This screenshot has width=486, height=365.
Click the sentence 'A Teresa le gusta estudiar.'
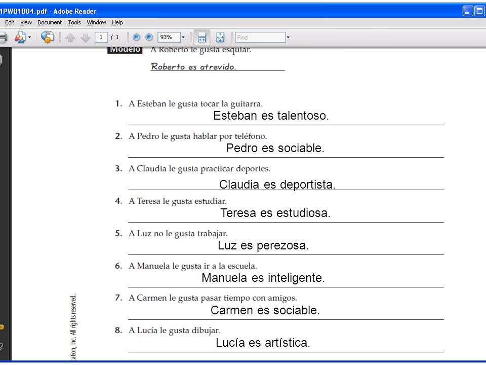tap(178, 201)
